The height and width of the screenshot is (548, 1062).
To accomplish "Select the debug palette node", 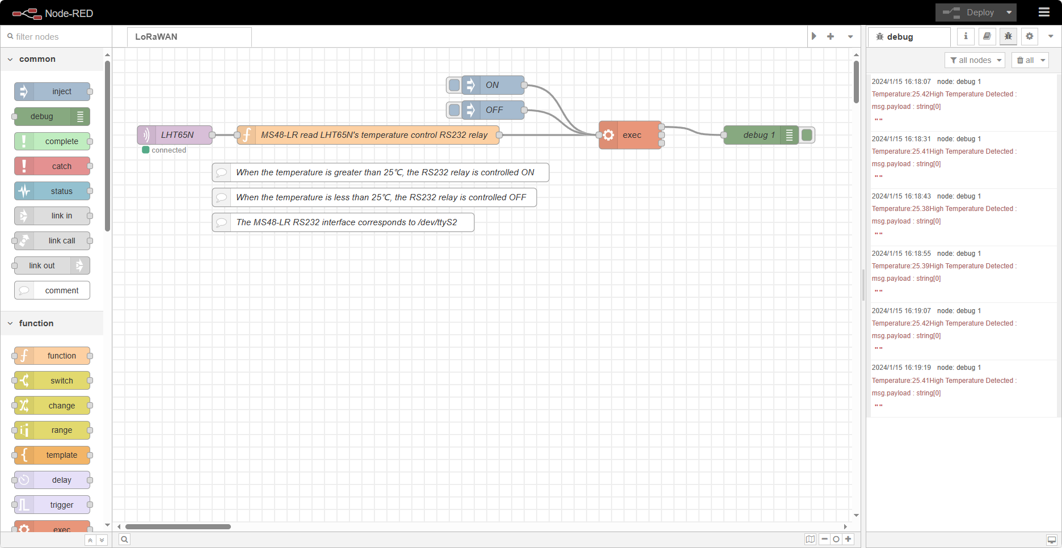I will coord(52,116).
